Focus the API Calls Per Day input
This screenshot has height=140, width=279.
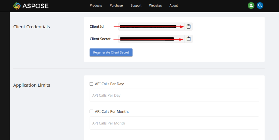point(174,95)
